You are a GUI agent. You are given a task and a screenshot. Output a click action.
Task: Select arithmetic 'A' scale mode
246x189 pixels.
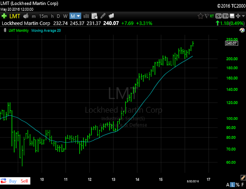pos(228,185)
